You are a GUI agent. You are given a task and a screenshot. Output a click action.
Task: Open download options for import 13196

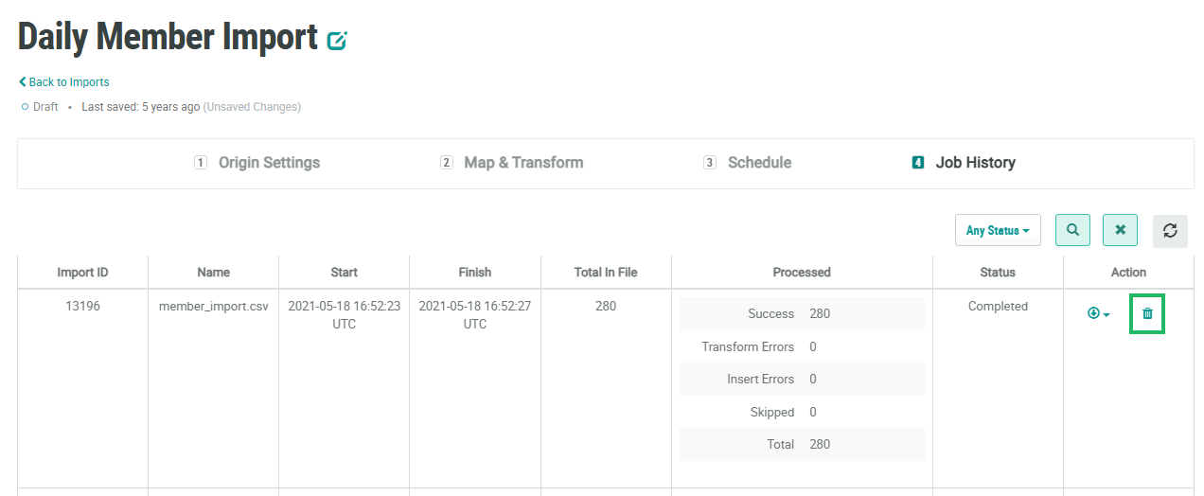coord(1098,313)
